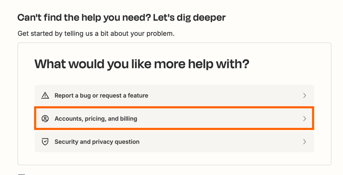Click blank middle of highlighted Accounts row

pos(219,119)
